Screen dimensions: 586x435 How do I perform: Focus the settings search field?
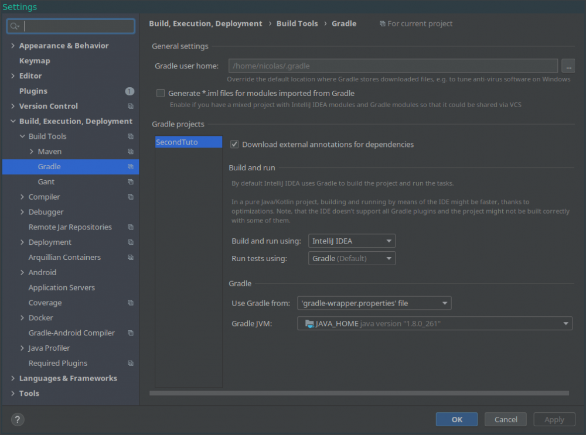71,26
